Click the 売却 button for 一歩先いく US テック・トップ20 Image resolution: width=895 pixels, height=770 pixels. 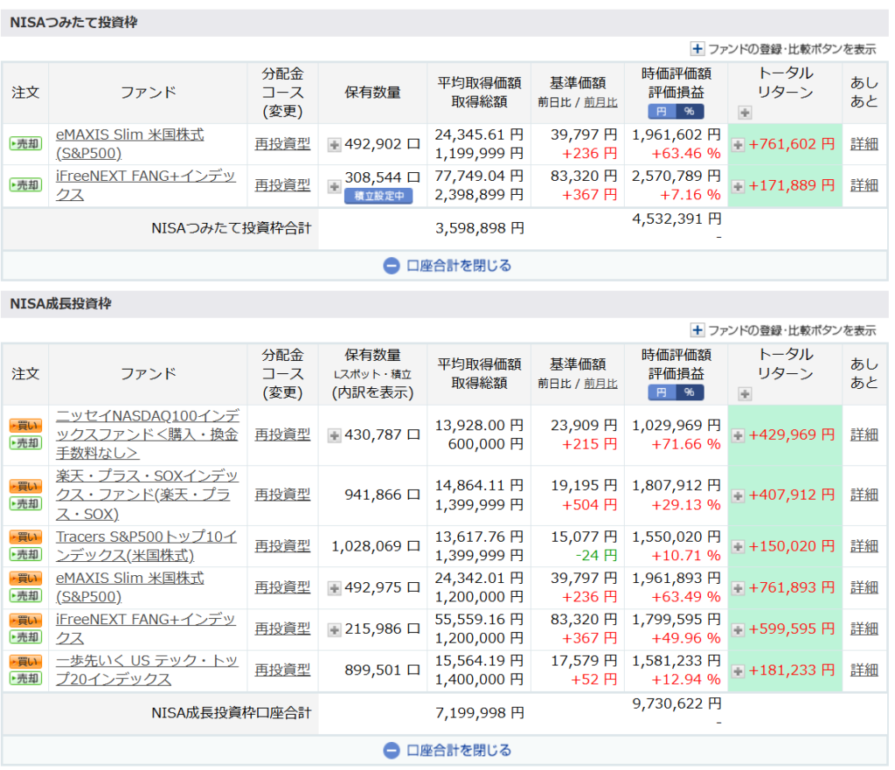[25, 678]
